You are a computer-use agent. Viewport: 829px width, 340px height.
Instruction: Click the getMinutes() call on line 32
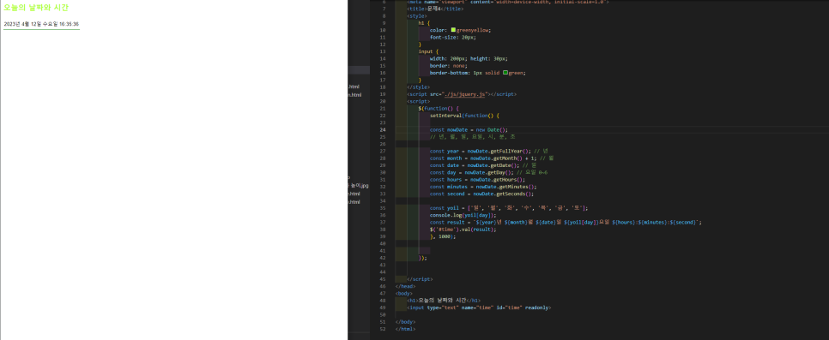pyautogui.click(x=517, y=187)
